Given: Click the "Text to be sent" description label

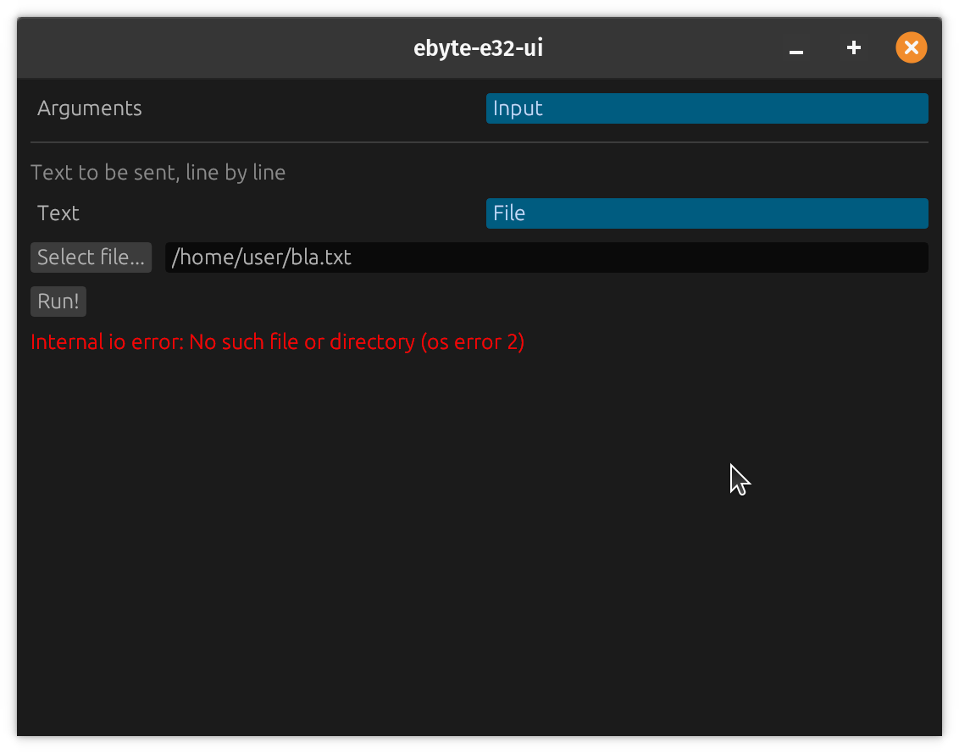Looking at the screenshot, I should (158, 173).
